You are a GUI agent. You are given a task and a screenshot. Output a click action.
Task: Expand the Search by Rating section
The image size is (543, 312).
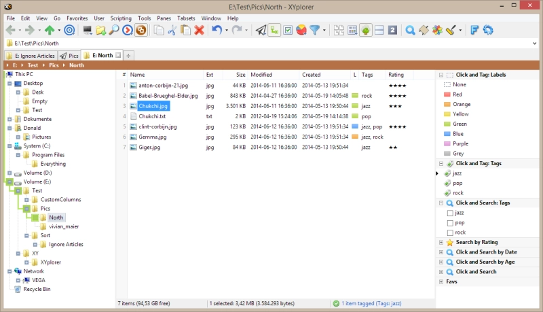tap(441, 242)
